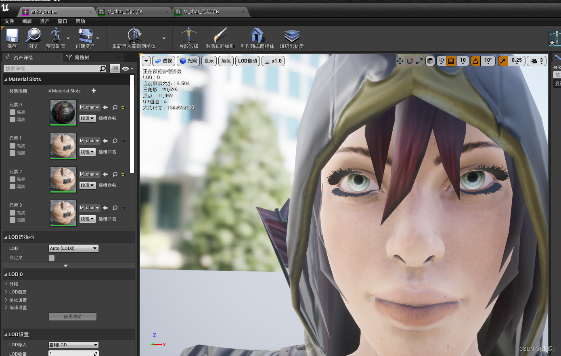Select the translate gizmo tool in viewport
Screen dimensions: 561x356
[400, 61]
